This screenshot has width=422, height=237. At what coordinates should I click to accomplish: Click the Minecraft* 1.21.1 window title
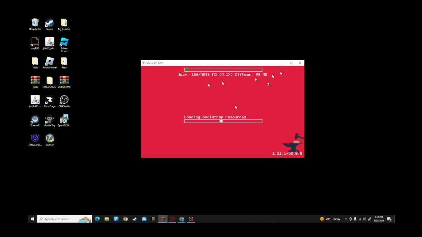[x=155, y=63]
